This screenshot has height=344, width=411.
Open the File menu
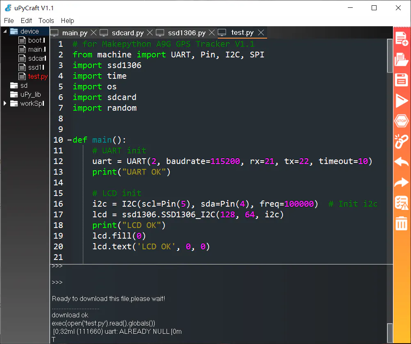9,21
